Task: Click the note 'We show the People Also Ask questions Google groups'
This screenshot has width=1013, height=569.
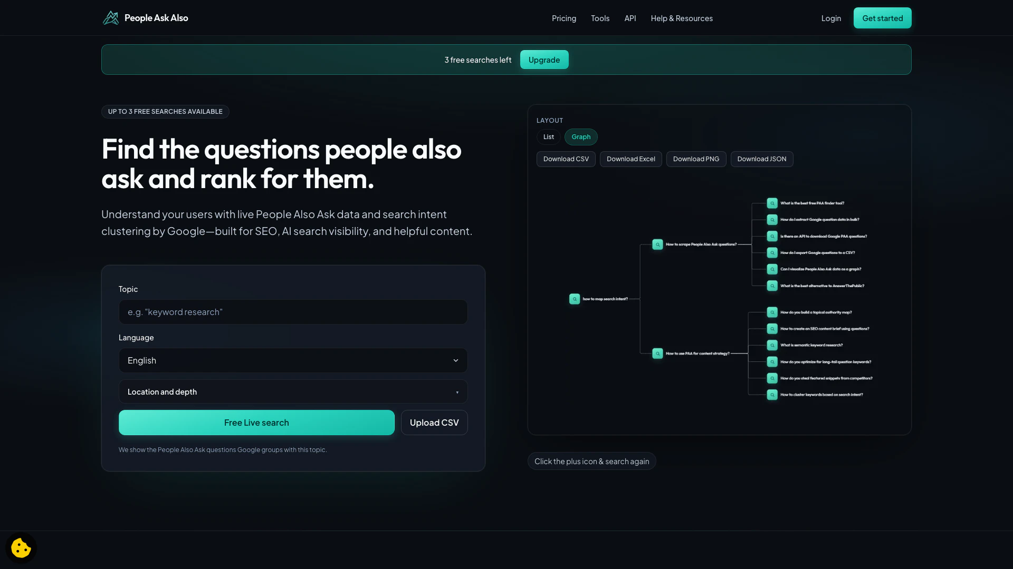Action: [223, 450]
